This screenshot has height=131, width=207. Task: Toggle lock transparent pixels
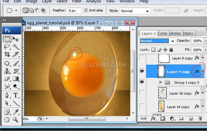tap(153, 50)
